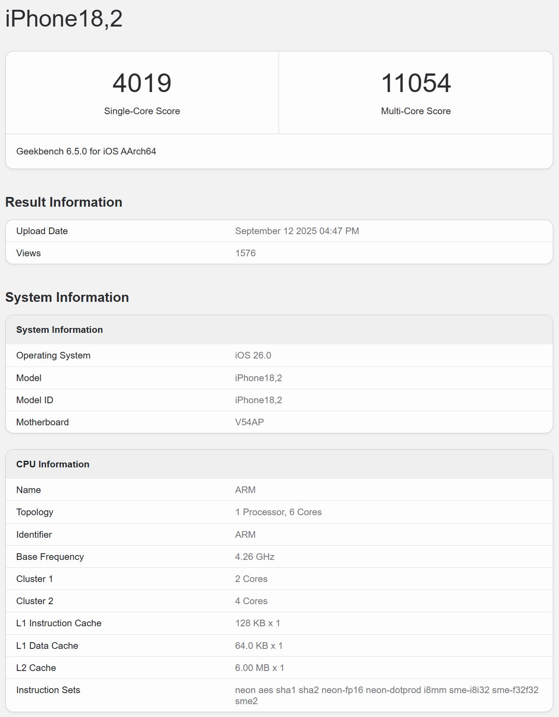Click the Result Information heading
The height and width of the screenshot is (717, 559).
(x=64, y=202)
